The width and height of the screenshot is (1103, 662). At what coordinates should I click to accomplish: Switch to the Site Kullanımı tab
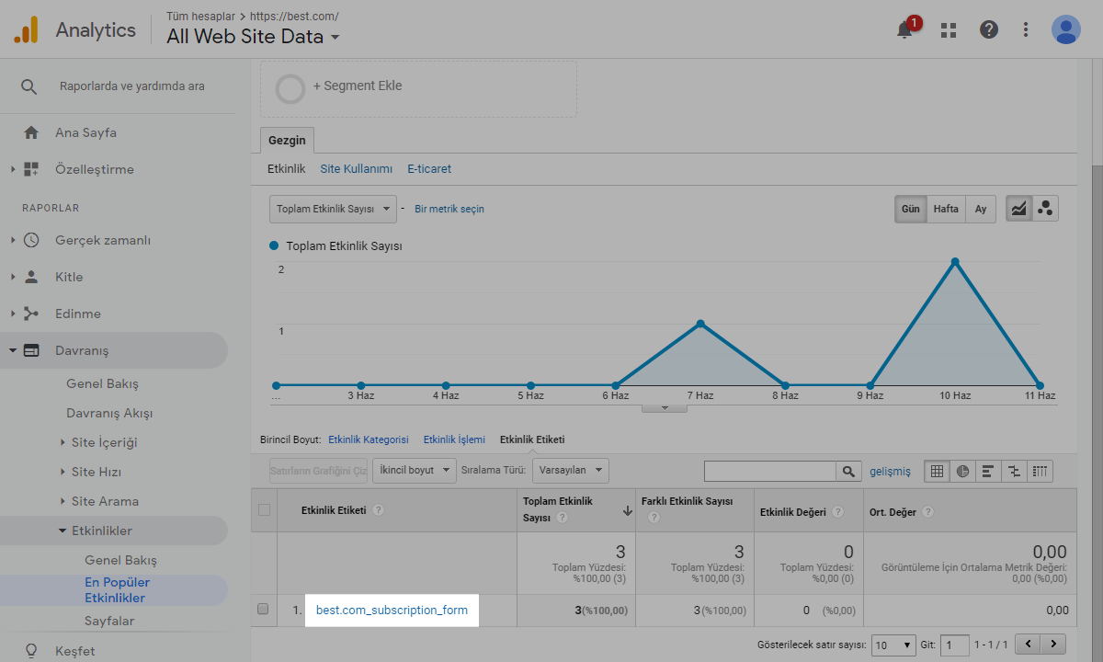tap(356, 169)
